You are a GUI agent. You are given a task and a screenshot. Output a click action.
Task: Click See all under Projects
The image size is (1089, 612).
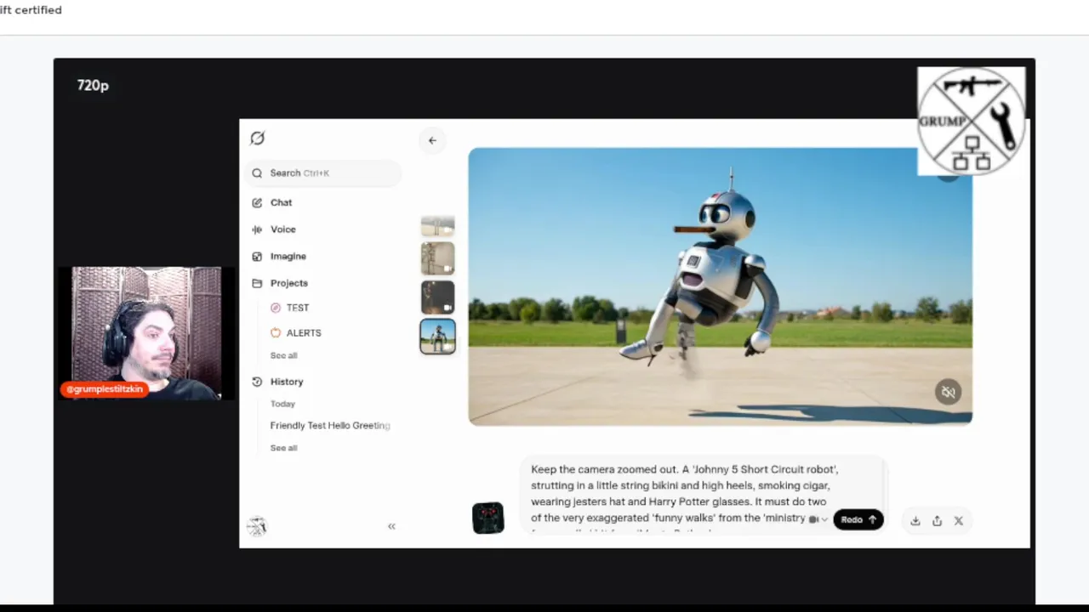(283, 355)
